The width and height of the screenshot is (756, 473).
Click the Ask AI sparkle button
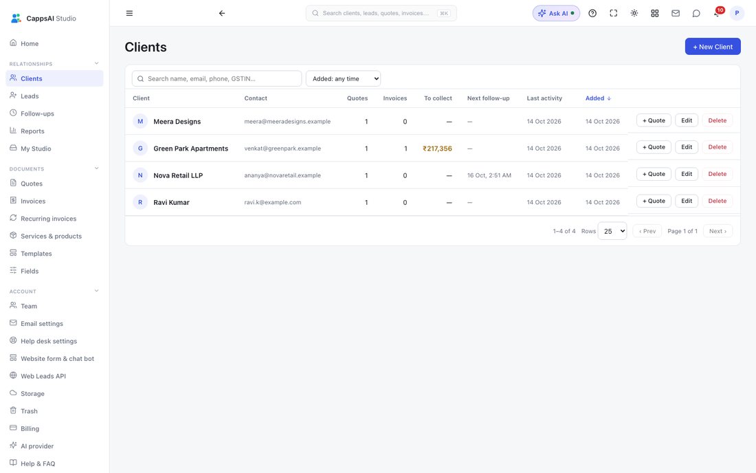tap(556, 13)
